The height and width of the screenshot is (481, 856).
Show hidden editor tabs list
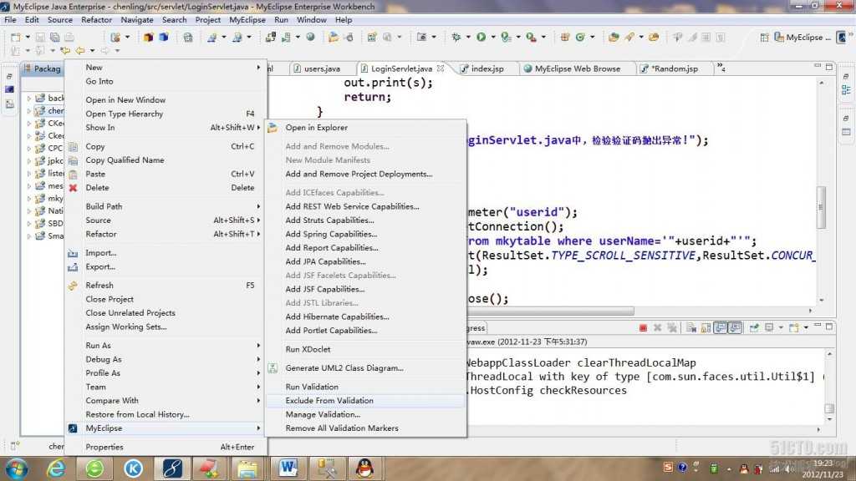click(721, 68)
